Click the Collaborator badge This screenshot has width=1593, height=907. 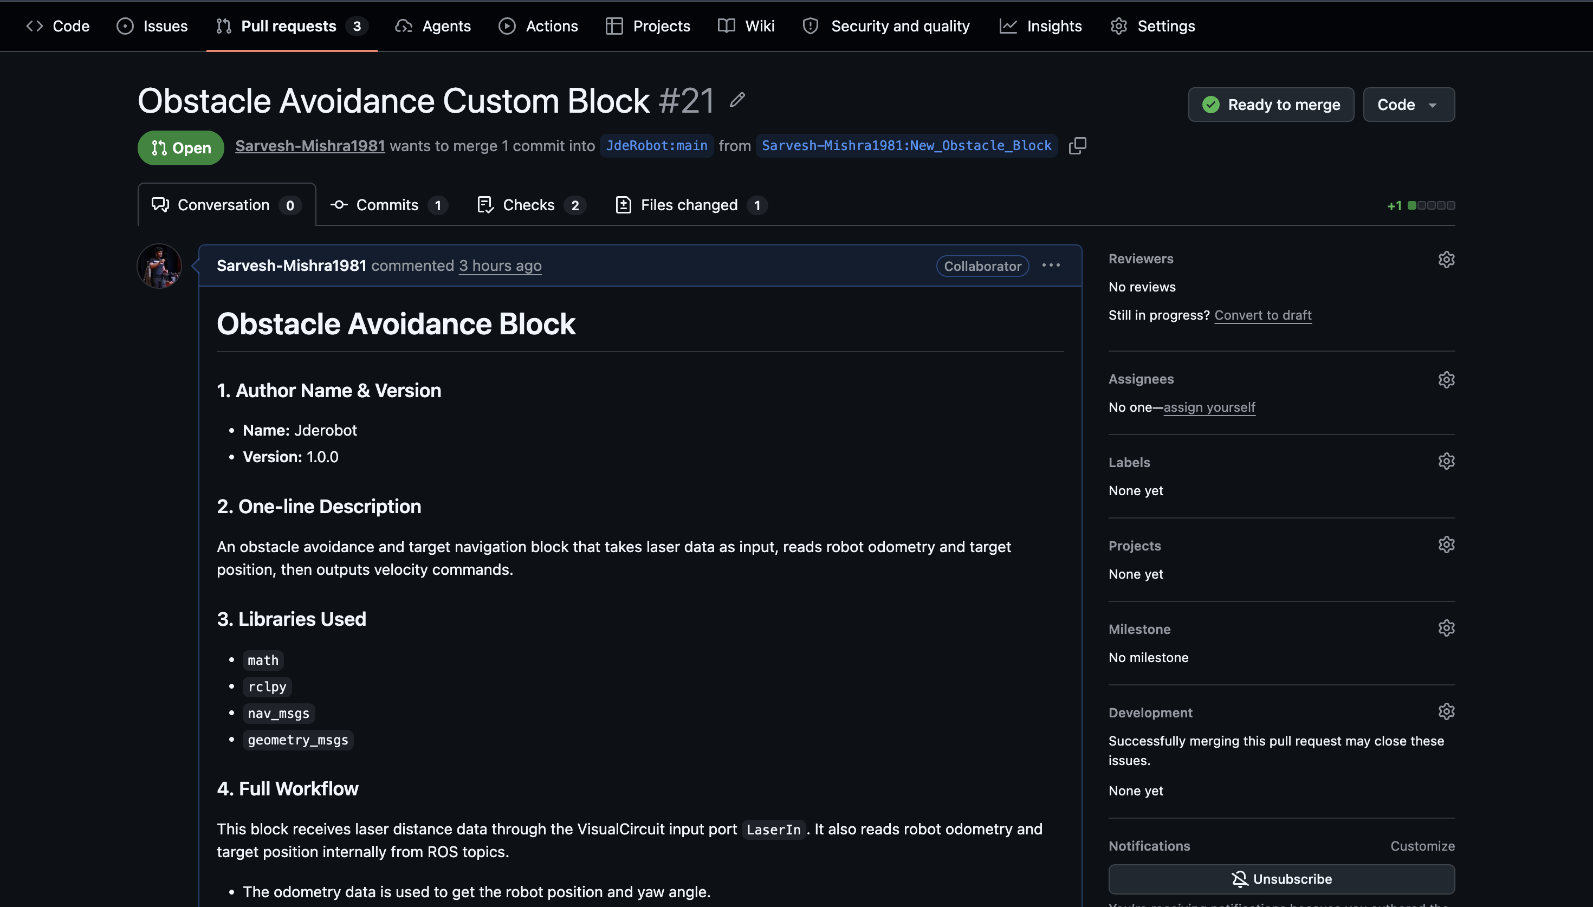tap(982, 266)
